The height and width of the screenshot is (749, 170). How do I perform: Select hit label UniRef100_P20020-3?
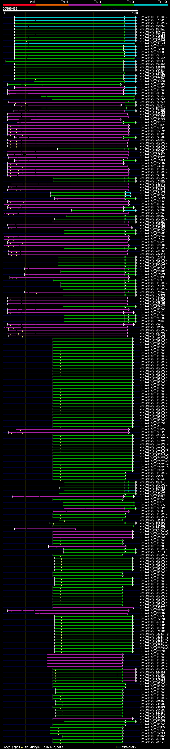point(154,462)
